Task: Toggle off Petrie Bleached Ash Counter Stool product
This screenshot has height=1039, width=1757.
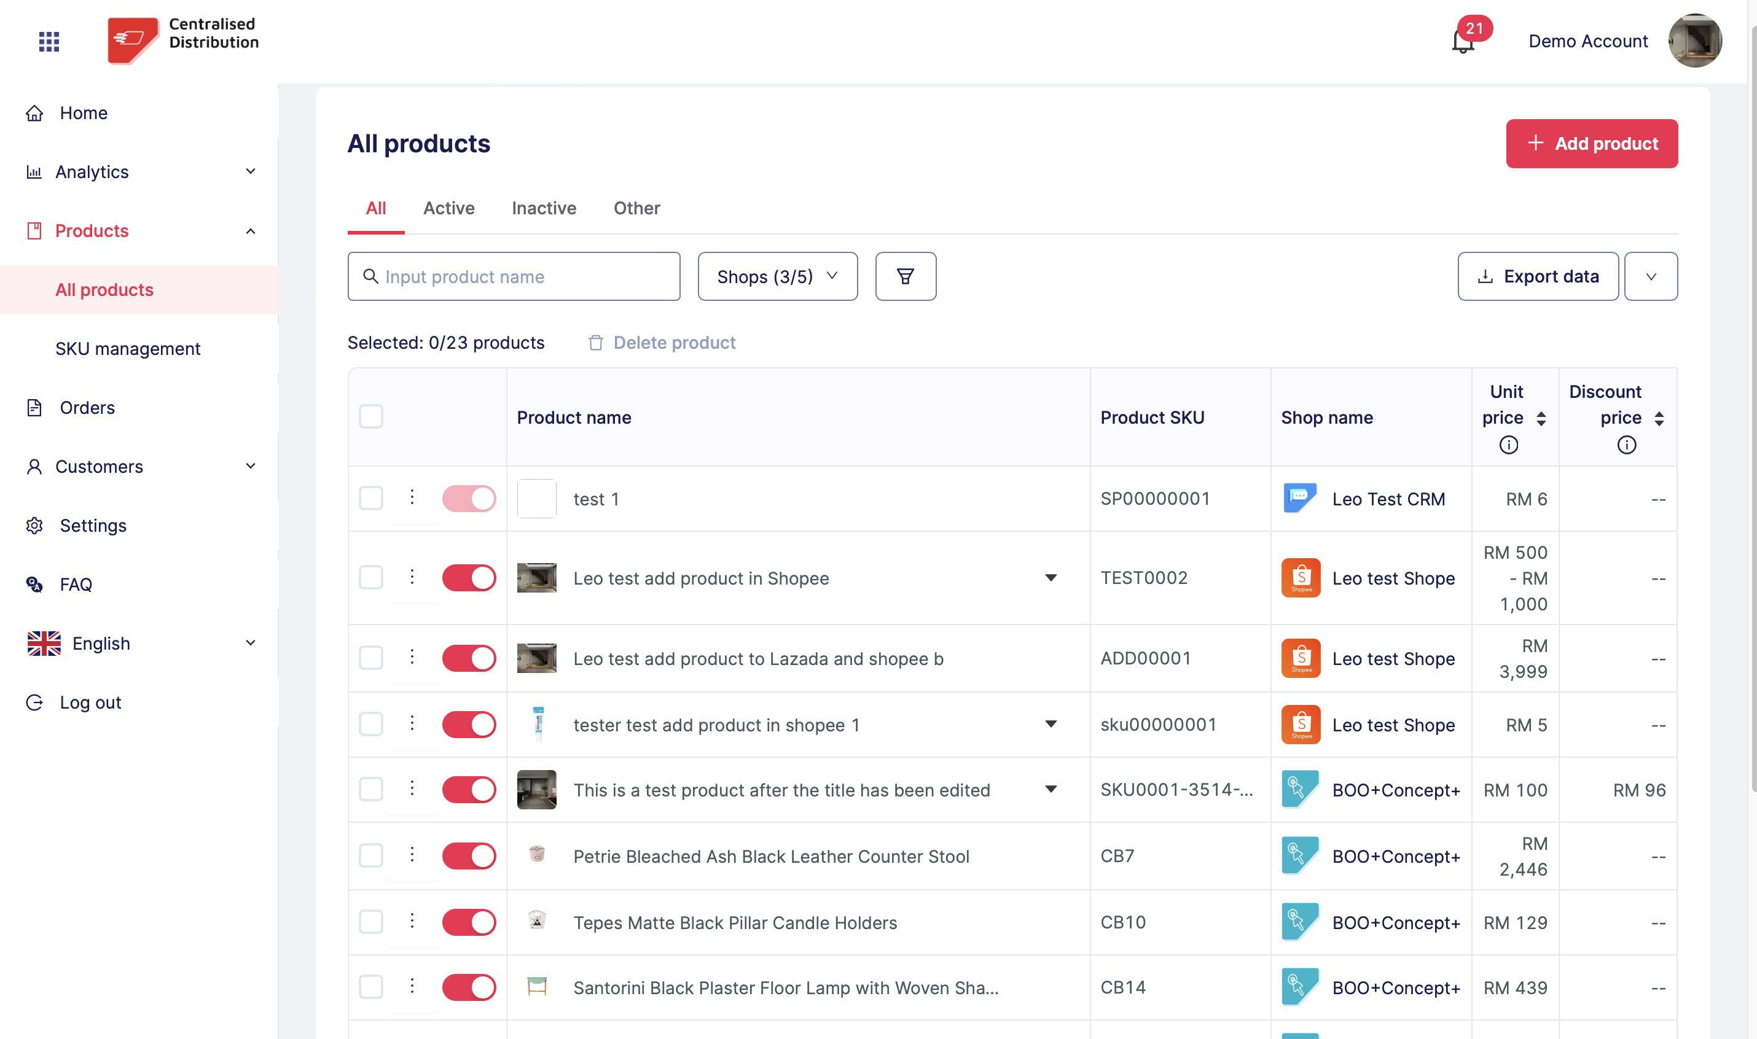Action: pyautogui.click(x=469, y=855)
